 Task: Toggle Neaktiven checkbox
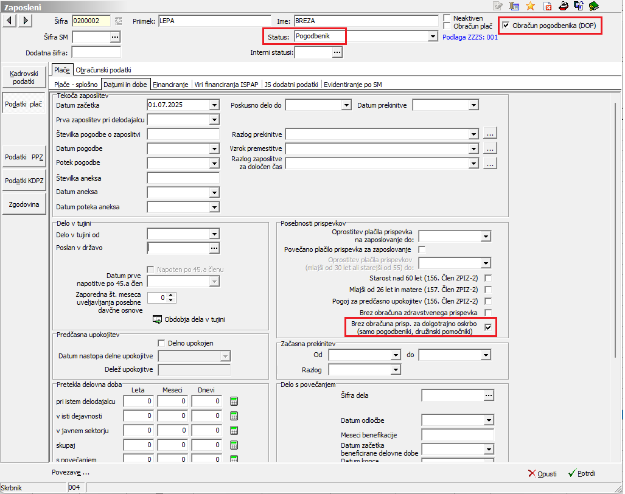click(447, 18)
